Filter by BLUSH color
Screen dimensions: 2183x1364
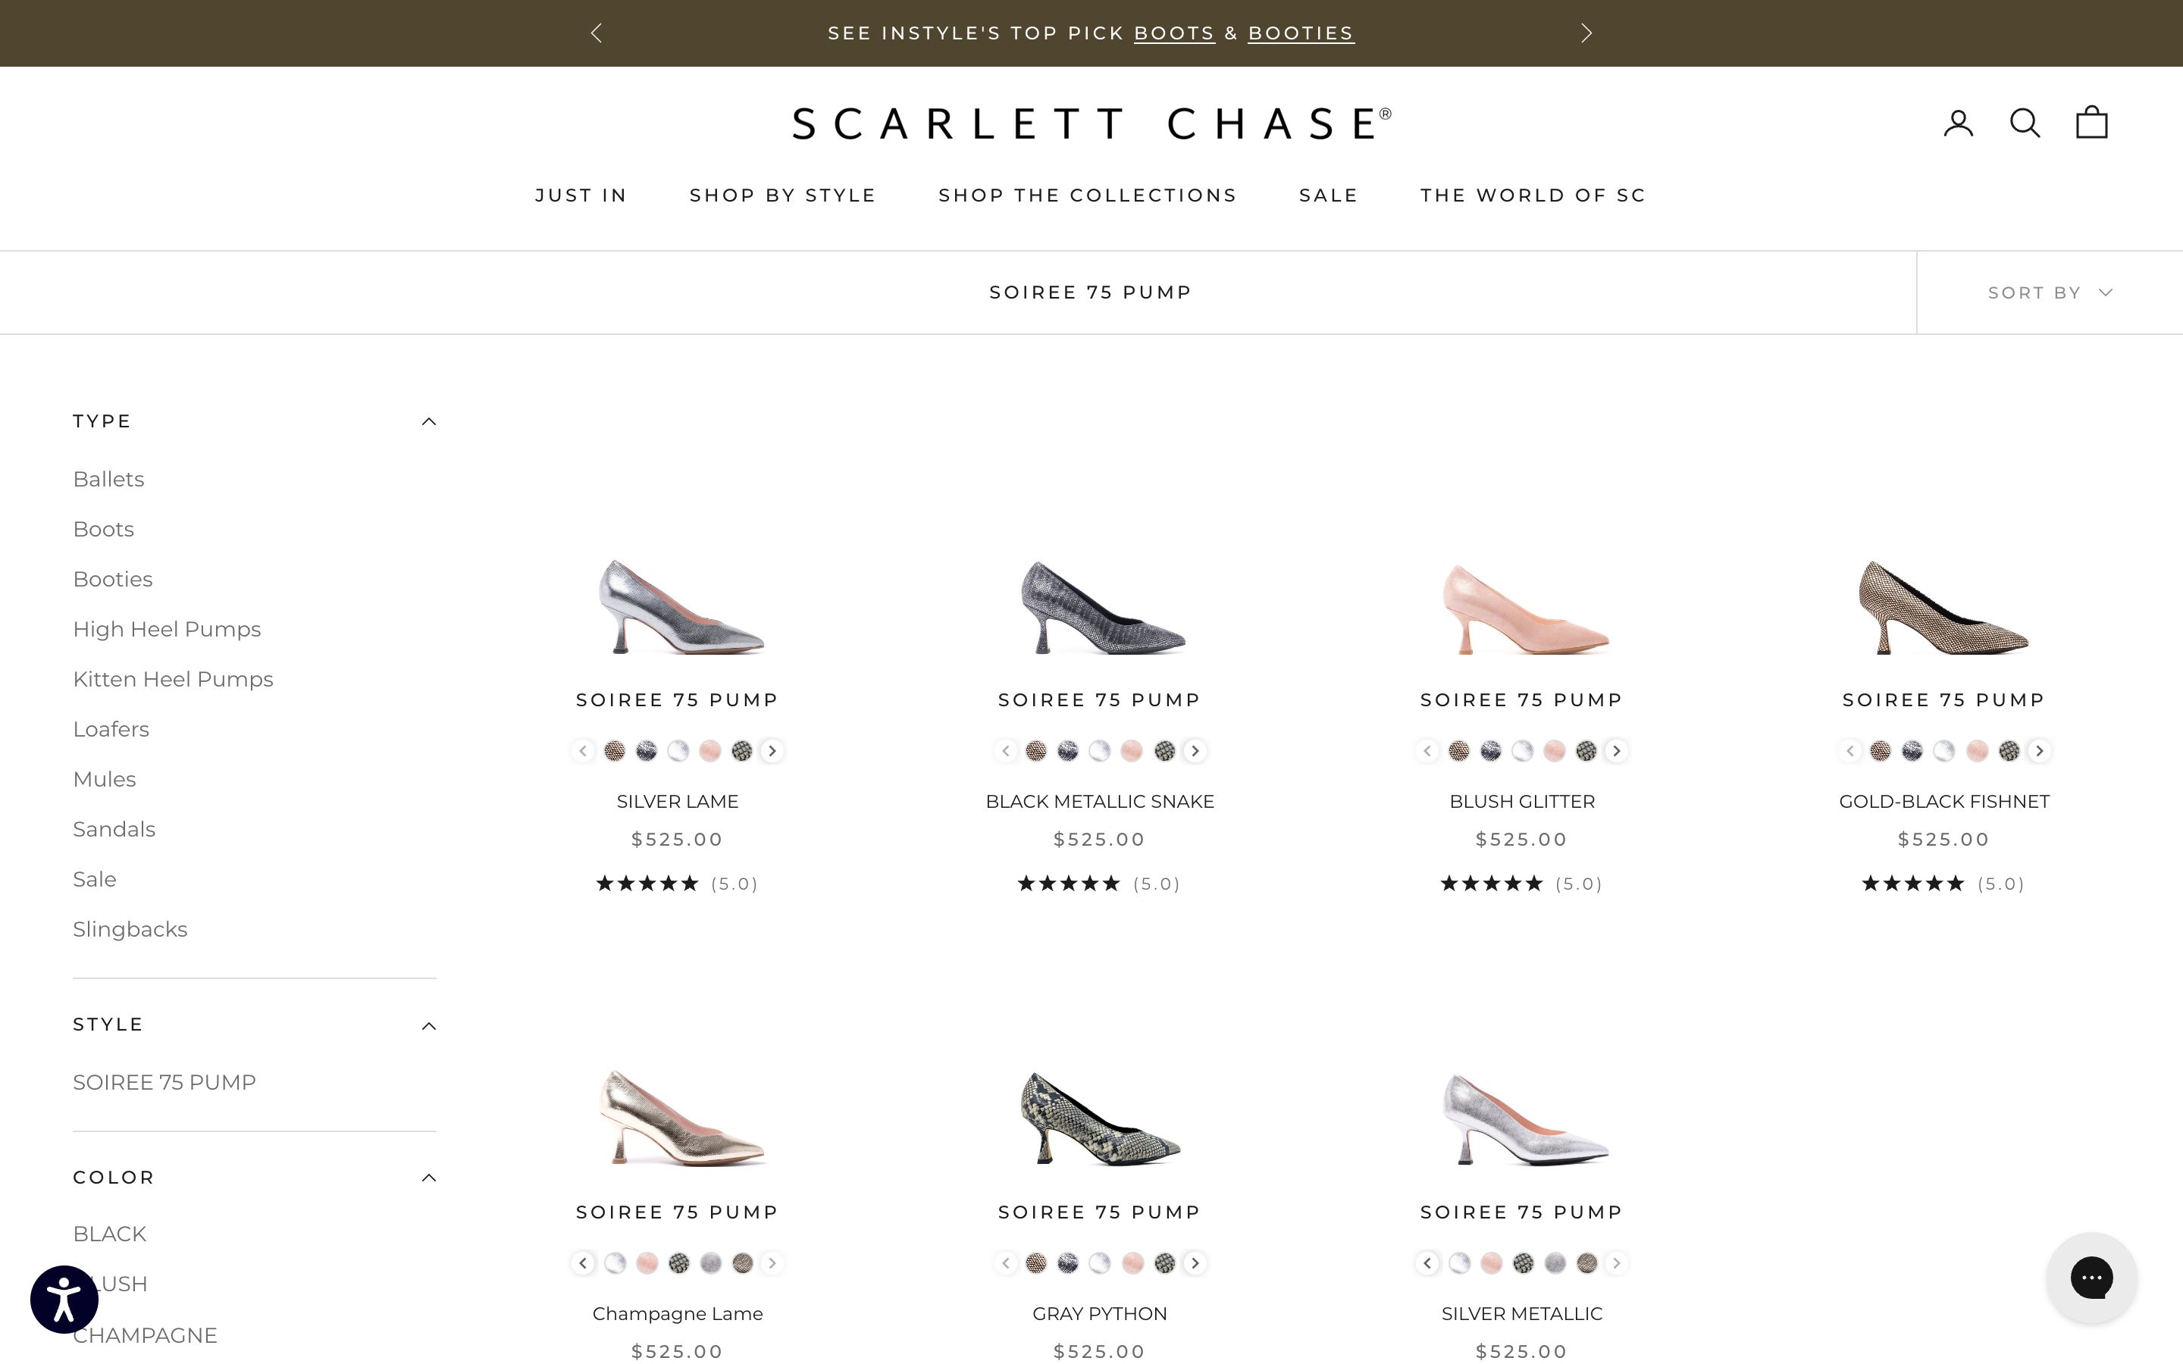tap(111, 1284)
